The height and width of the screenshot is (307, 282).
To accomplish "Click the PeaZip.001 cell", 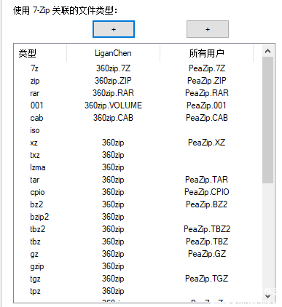I will click(206, 105).
